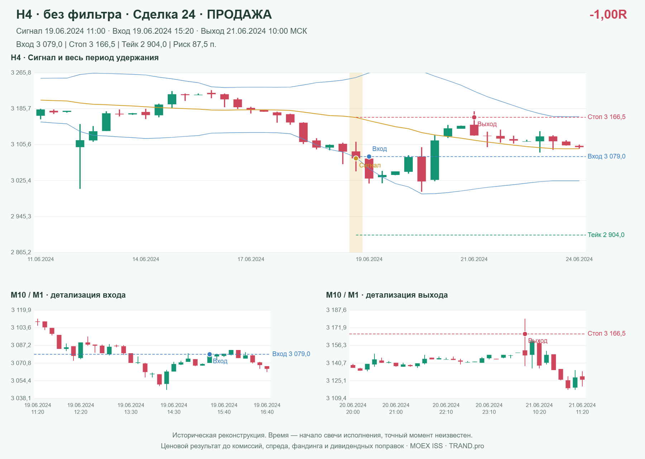Click the 'Вход 3 079,0' label in entry detail chart
This screenshot has height=459, width=645.
[291, 354]
